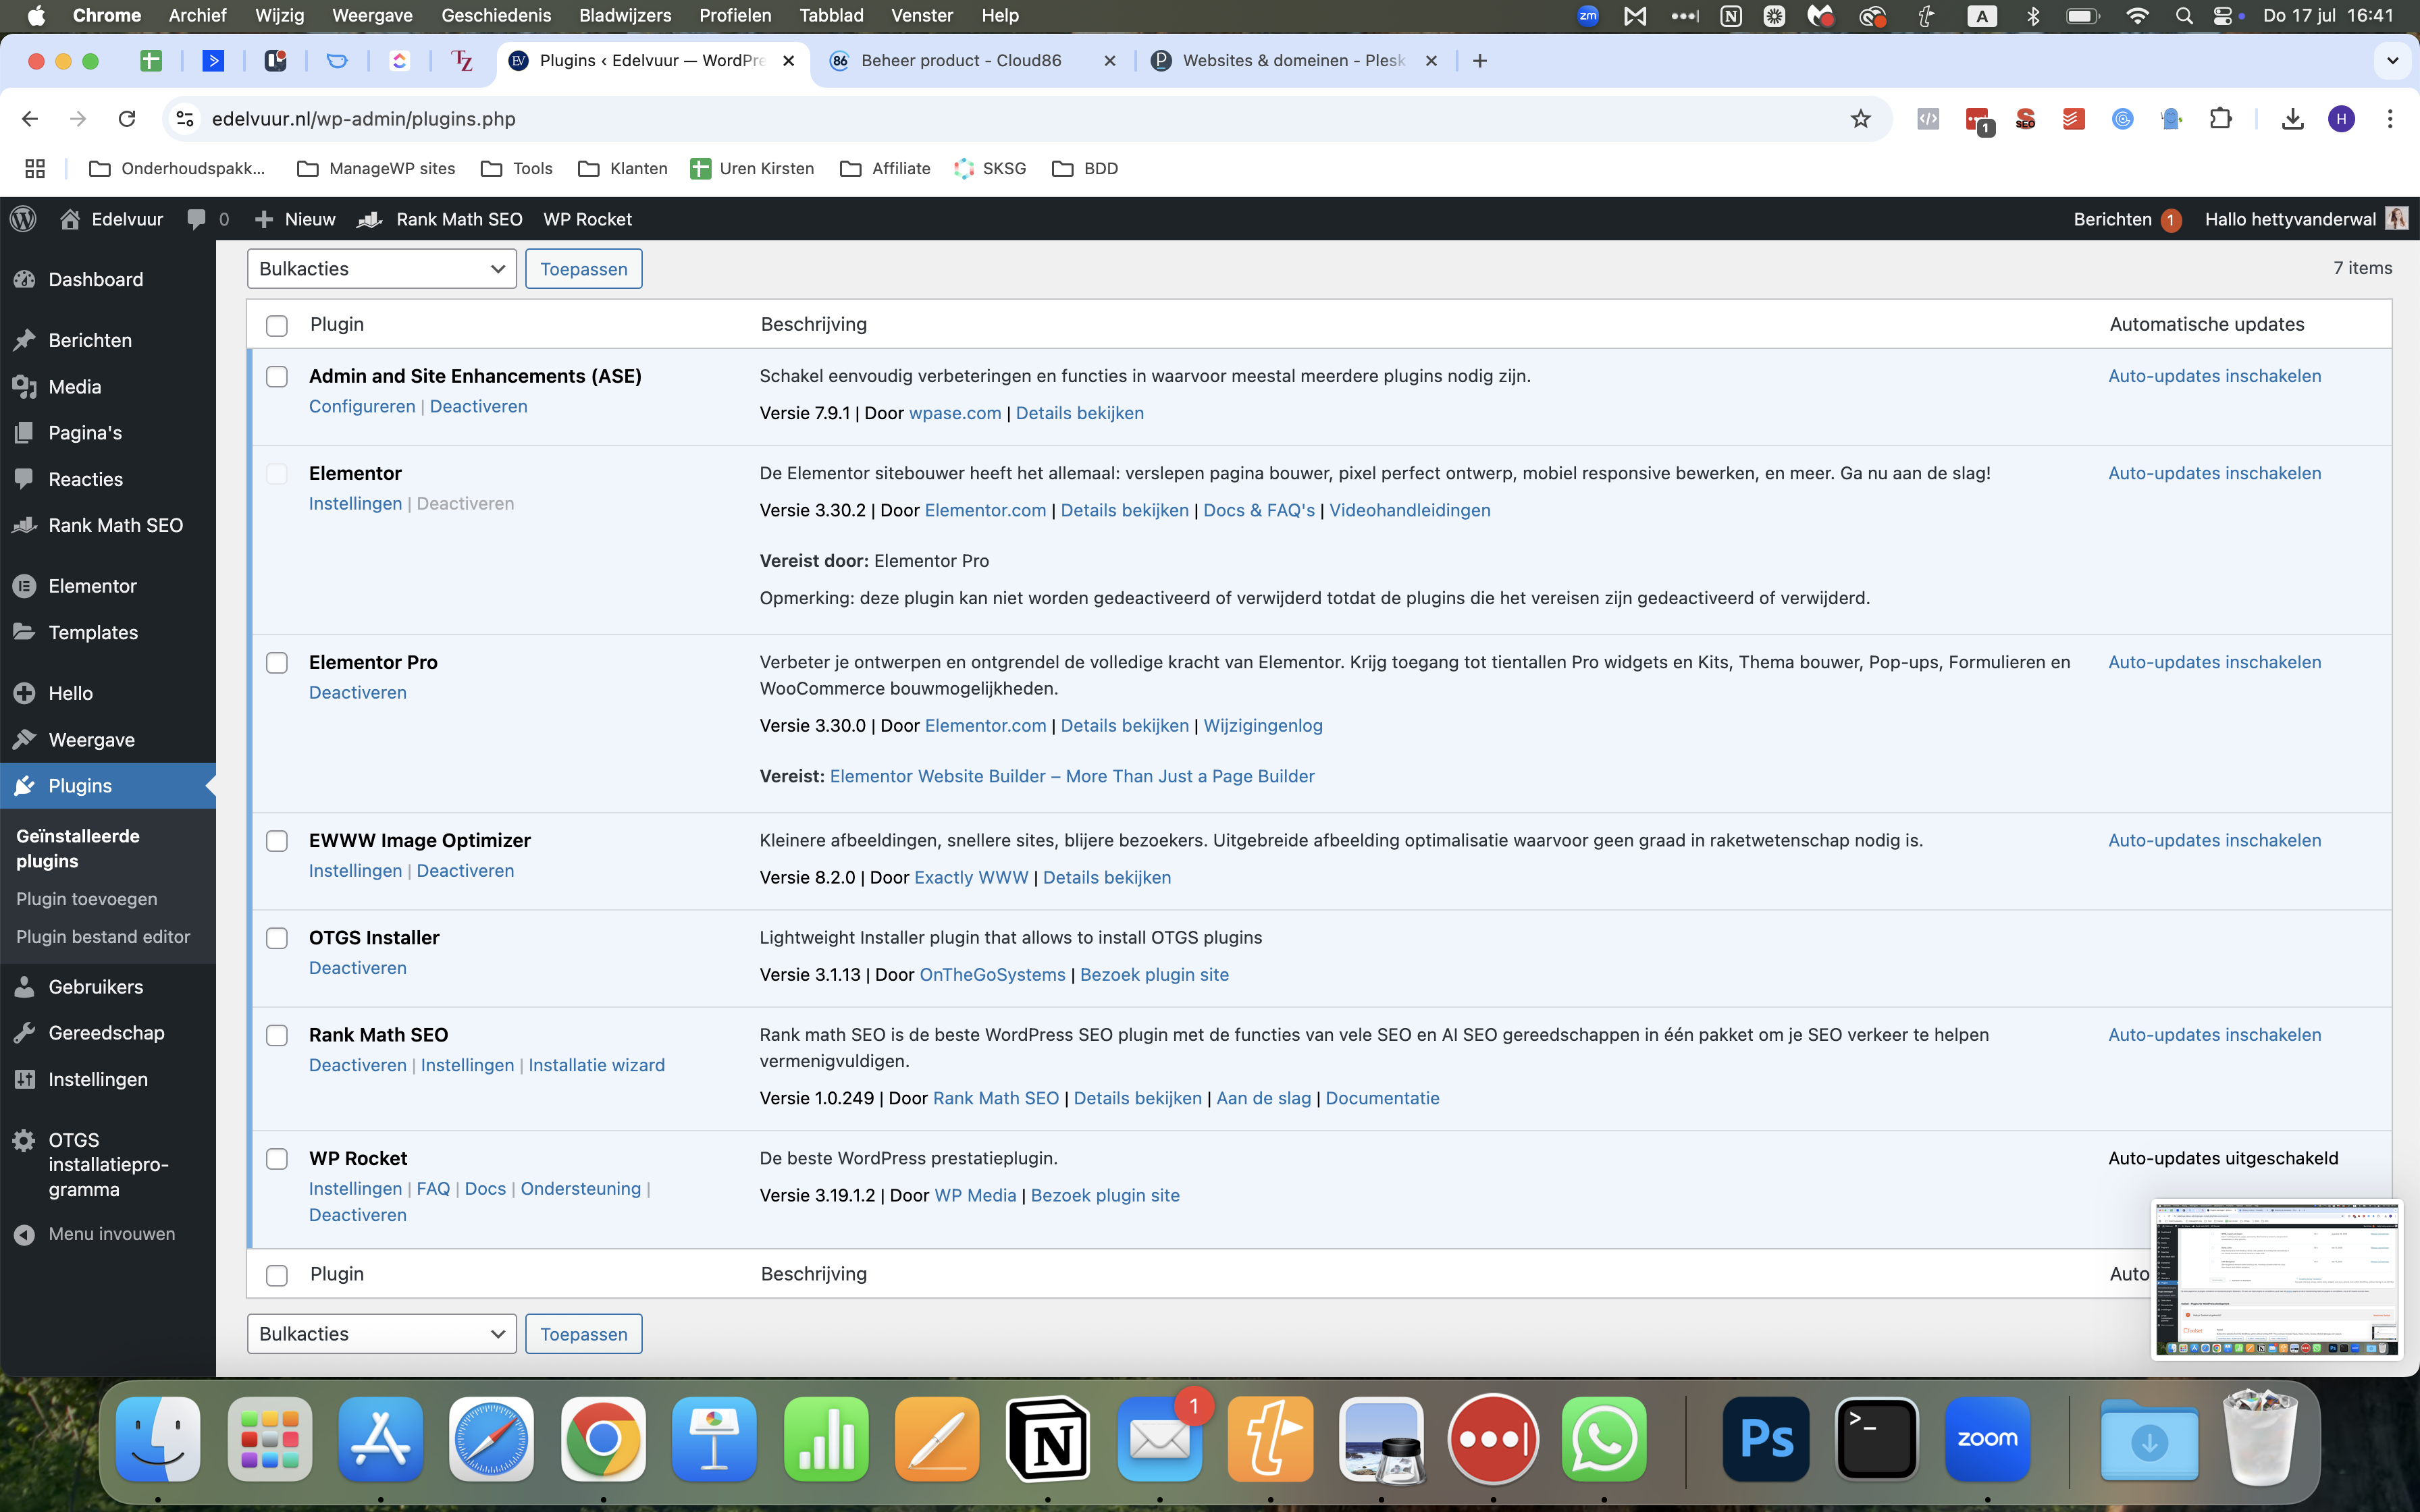Open Finder from the Dock
The width and height of the screenshot is (2420, 1512).
[158, 1439]
